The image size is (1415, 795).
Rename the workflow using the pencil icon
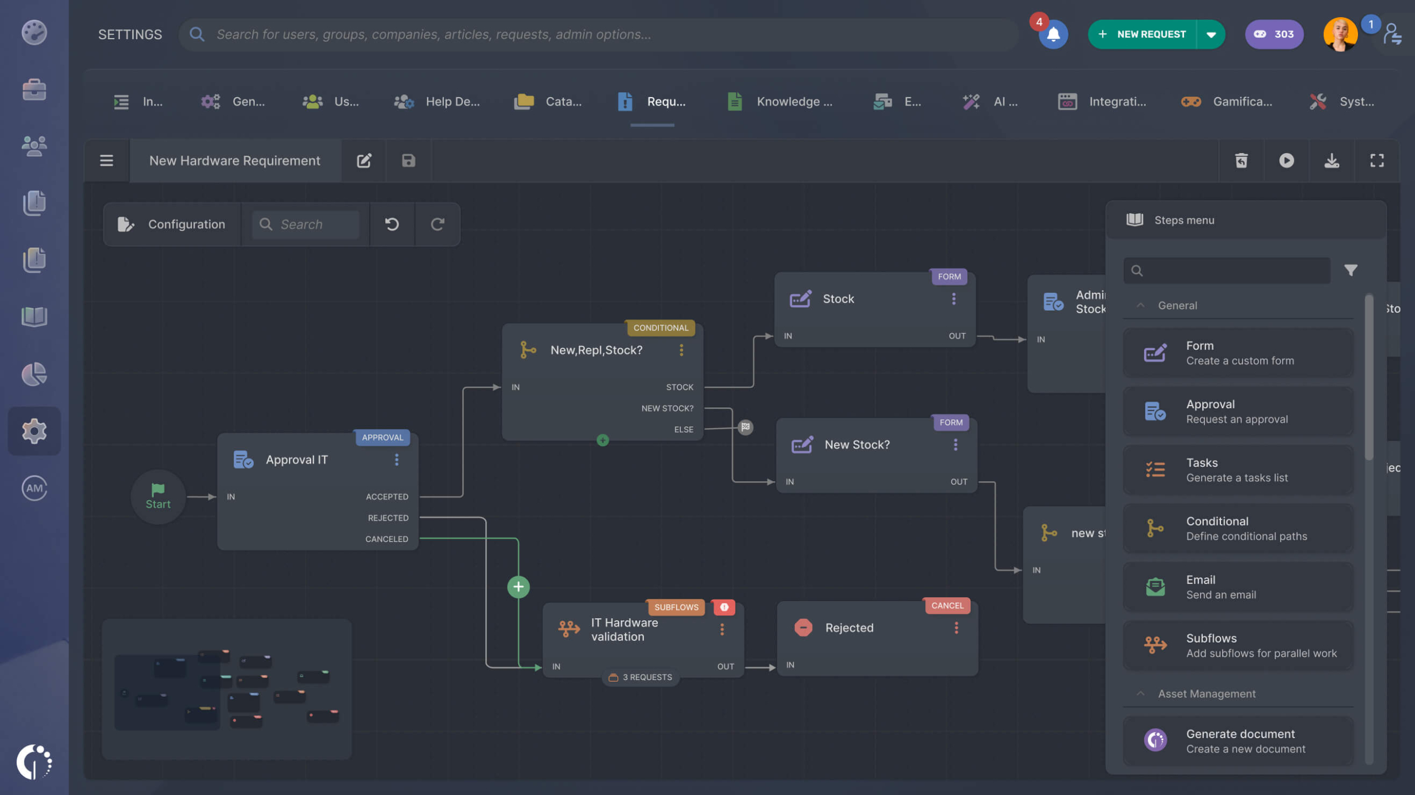[363, 161]
